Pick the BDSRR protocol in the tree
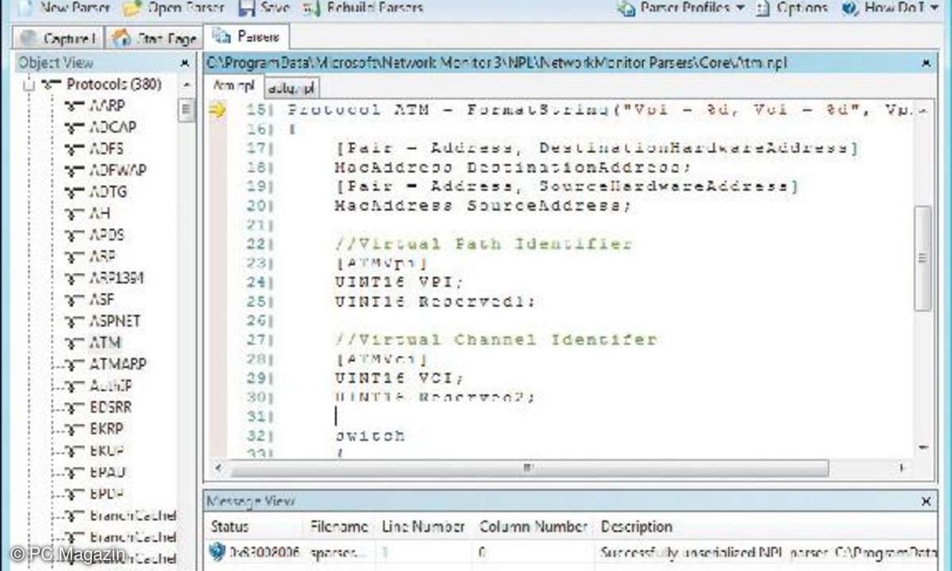952x571 pixels. [110, 407]
